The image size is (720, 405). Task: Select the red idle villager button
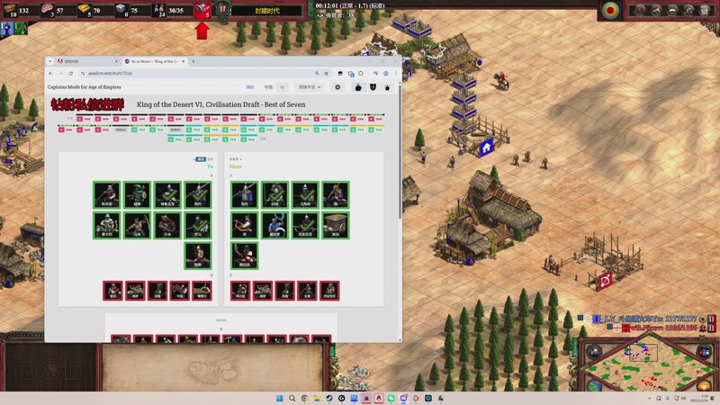click(x=202, y=10)
